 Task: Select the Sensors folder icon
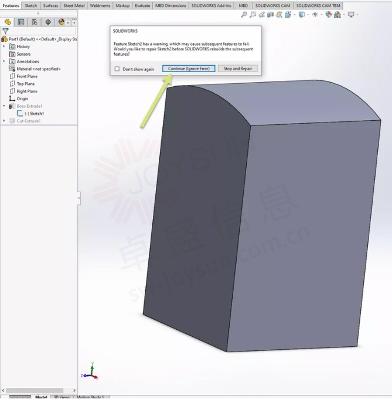click(x=12, y=54)
